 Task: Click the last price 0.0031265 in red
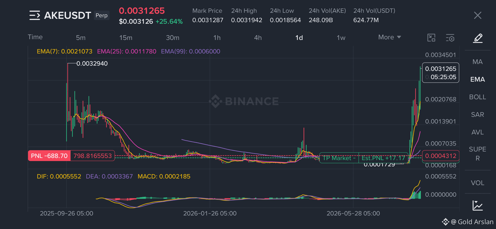142,11
